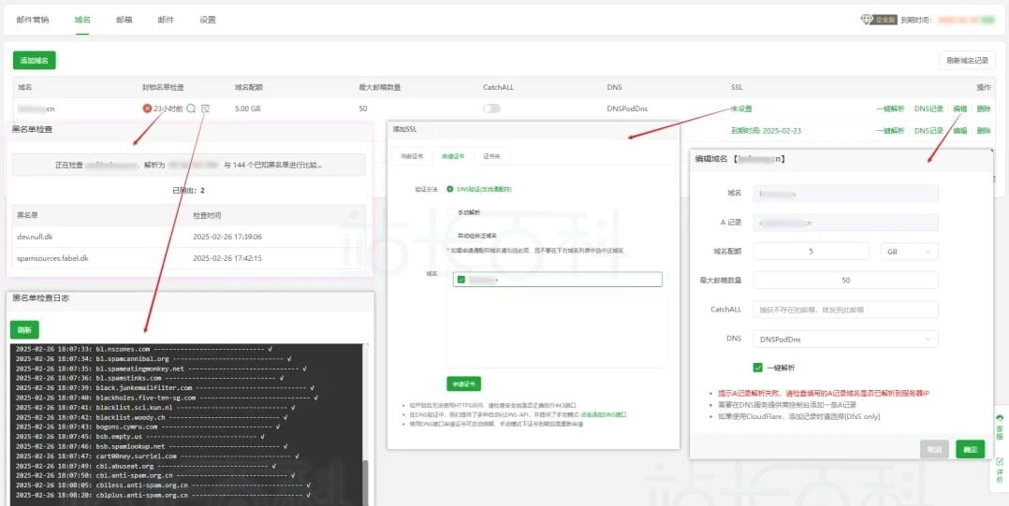Uncheck the one-click resolve checkbox in edit dialog
Image resolution: width=1009 pixels, height=506 pixels.
point(758,368)
